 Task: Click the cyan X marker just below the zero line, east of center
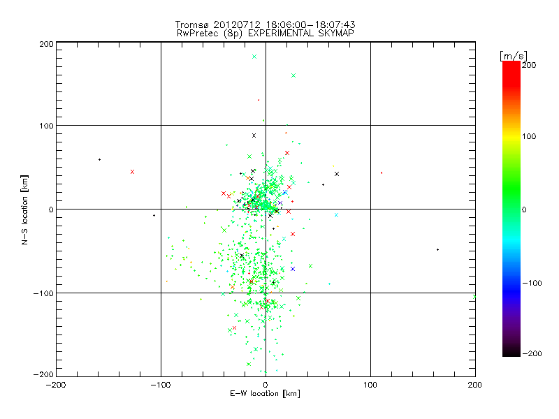[x=336, y=215]
